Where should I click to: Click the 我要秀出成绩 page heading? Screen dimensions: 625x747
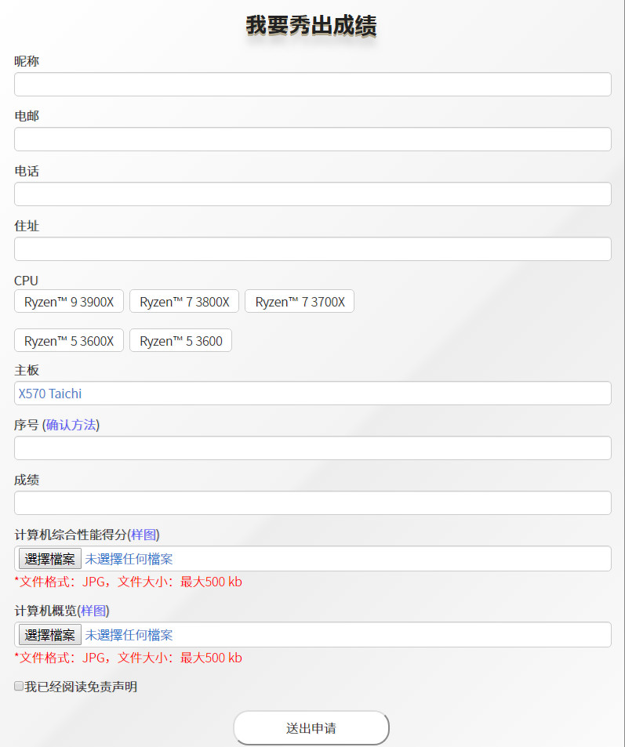(311, 26)
